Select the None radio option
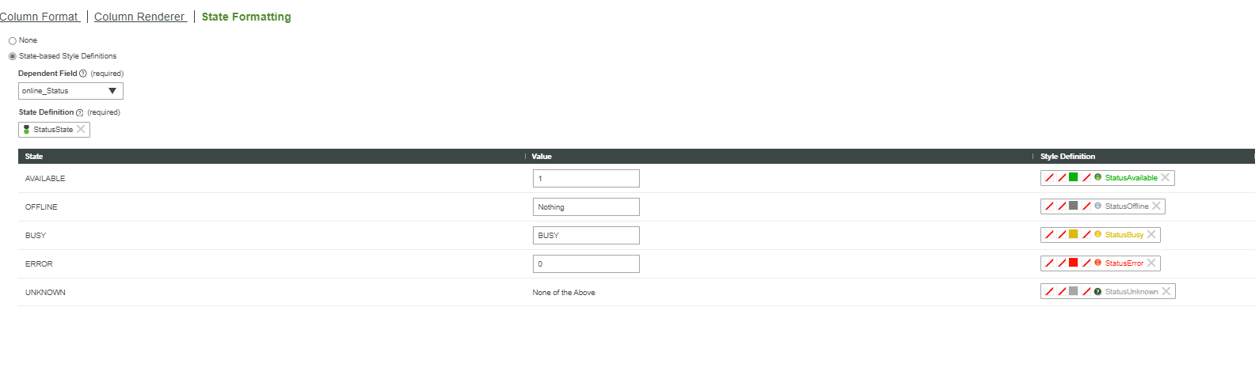The width and height of the screenshot is (1259, 375). point(13,40)
